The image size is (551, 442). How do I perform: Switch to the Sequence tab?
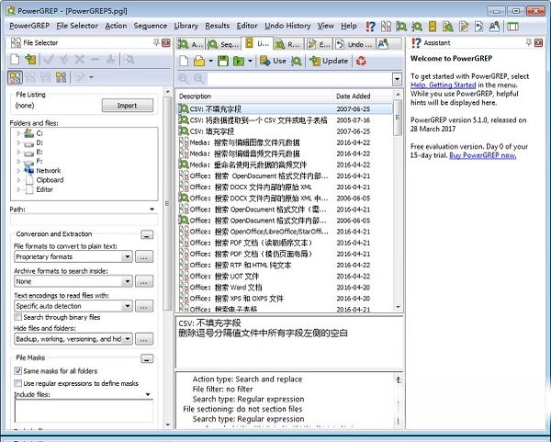click(224, 44)
